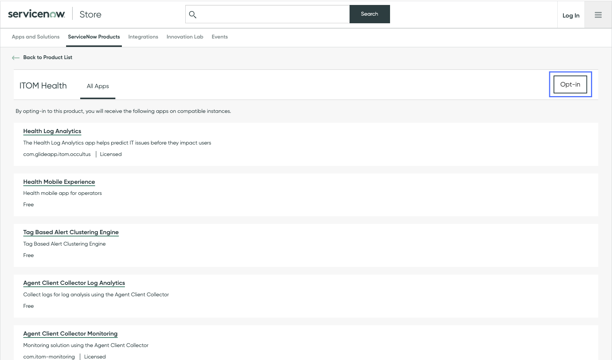Click the 'By opting-in to this product' notice
The width and height of the screenshot is (612, 360).
(123, 111)
